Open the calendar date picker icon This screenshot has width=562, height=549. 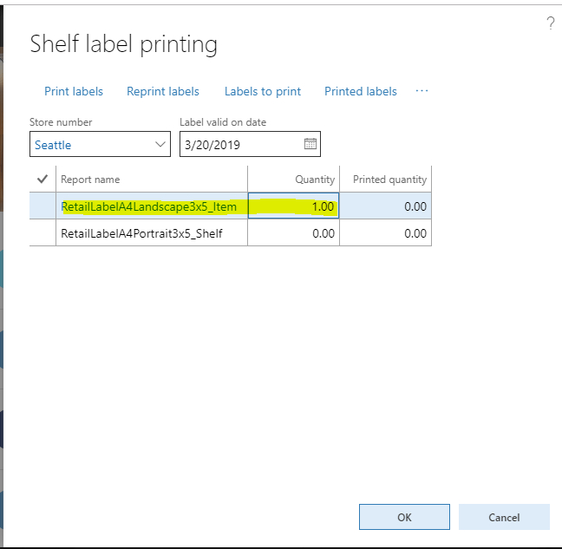[x=310, y=145]
